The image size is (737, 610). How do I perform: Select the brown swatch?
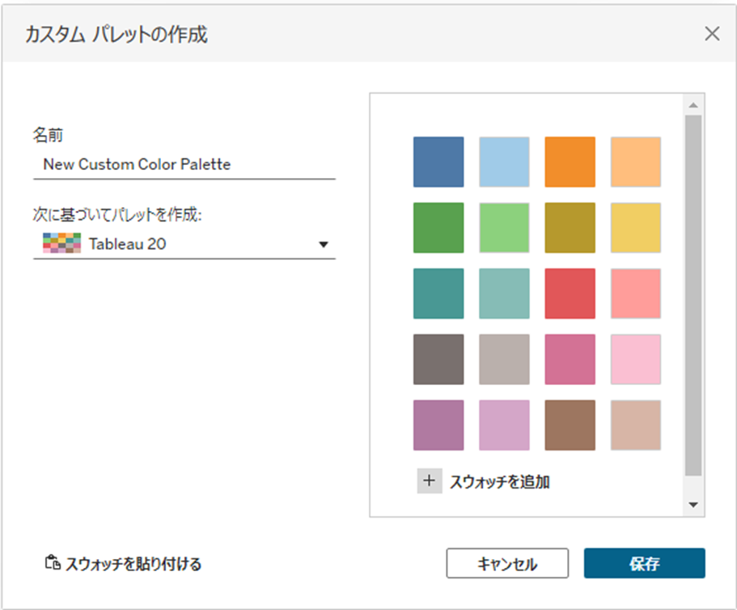point(570,425)
